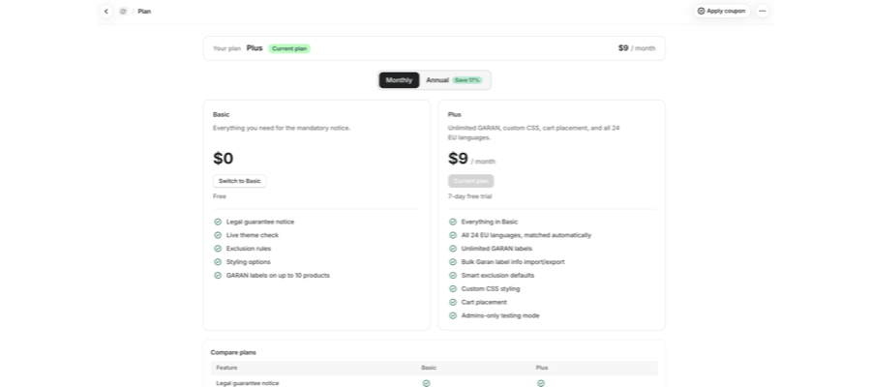This screenshot has height=387, width=871.
Task: Click check icon beside Smart exclusion defaults
Action: click(453, 276)
